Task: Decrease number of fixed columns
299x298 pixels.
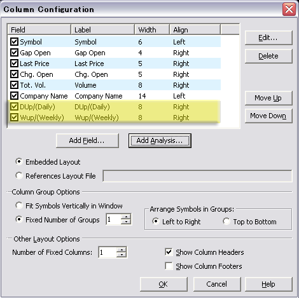Action: click(x=122, y=255)
